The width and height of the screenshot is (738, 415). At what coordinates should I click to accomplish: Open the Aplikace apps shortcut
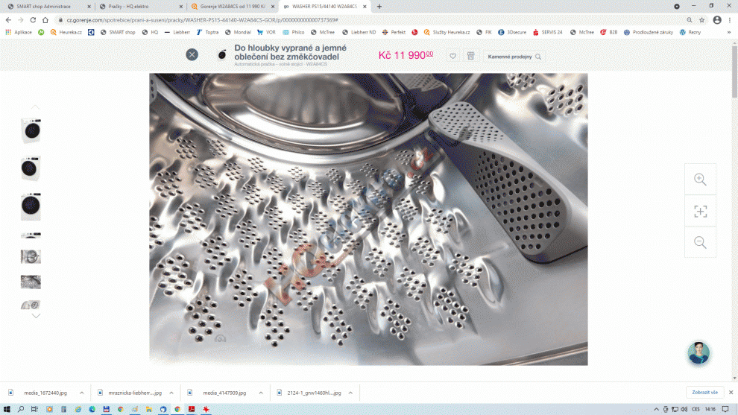pos(19,33)
